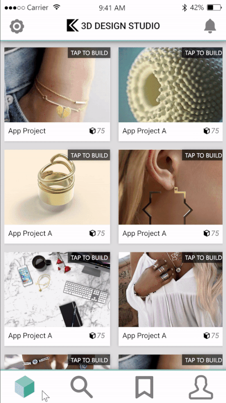The height and width of the screenshot is (403, 226).
Task: Tap TAP TO BUILD on bracelet card
Action: pos(89,53)
